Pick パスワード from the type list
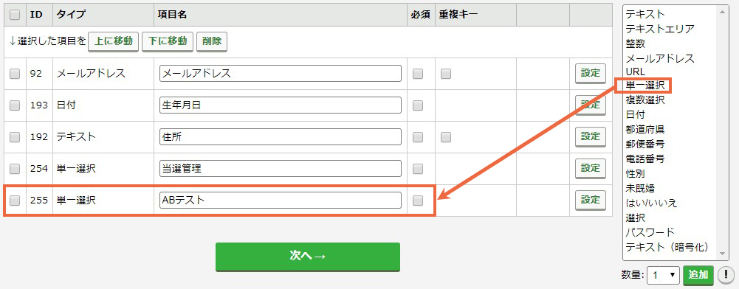 (x=650, y=232)
